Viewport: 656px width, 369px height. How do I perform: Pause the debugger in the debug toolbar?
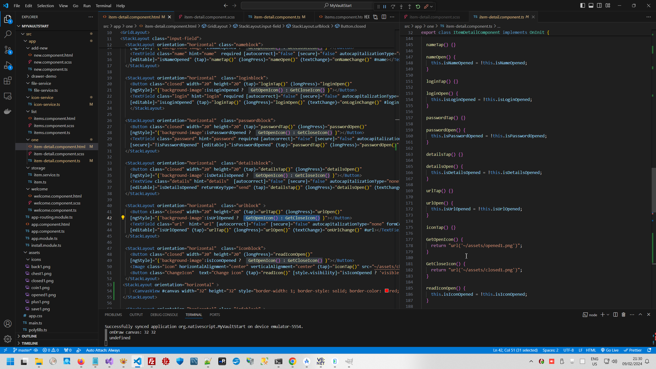pyautogui.click(x=385, y=6)
